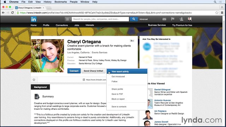Viewport: 226px width, 127px height.
Task: Click Cheryl Ortegana's profile photo
Action: (x=47, y=56)
